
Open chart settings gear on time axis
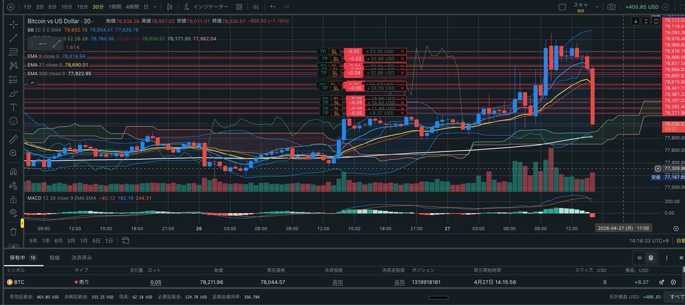click(676, 227)
